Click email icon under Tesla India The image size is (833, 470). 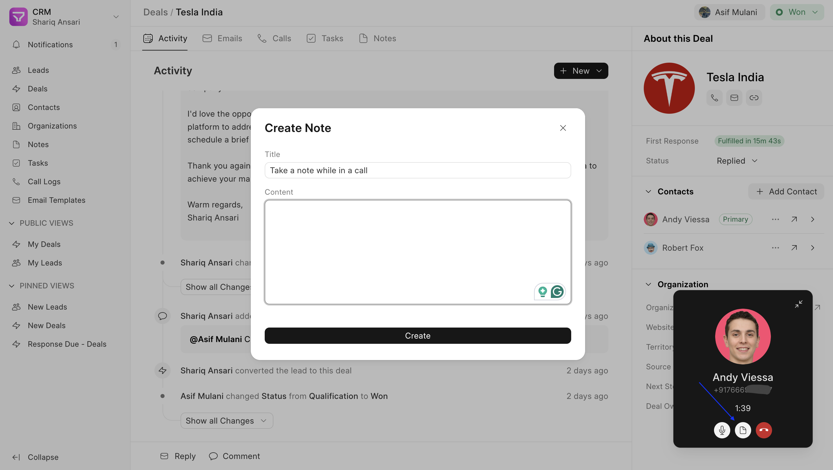pos(734,97)
